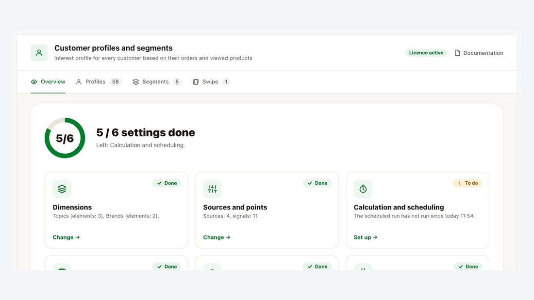Click the Dimensions stacked layers icon
534x300 pixels.
[62, 189]
